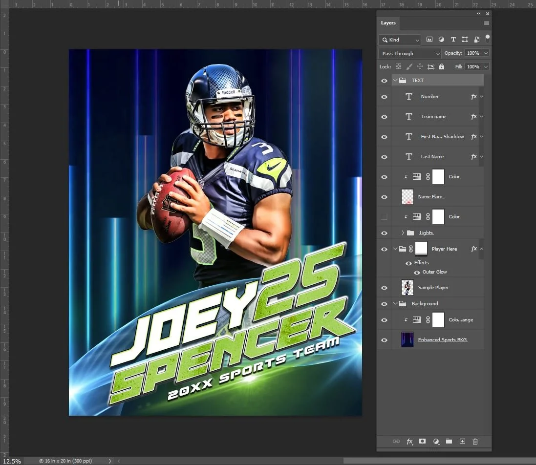Filter for smart objects icon
The height and width of the screenshot is (465, 536).
coord(476,40)
